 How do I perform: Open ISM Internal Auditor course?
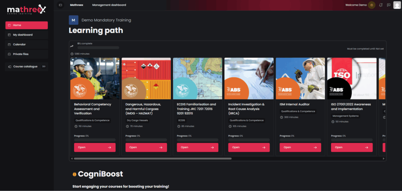(x=300, y=147)
